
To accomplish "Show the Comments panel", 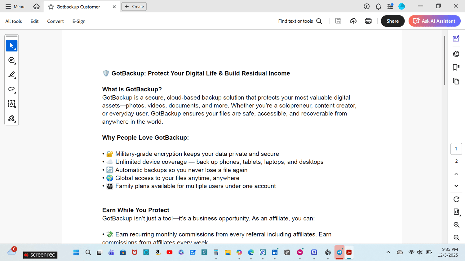I will (x=456, y=54).
